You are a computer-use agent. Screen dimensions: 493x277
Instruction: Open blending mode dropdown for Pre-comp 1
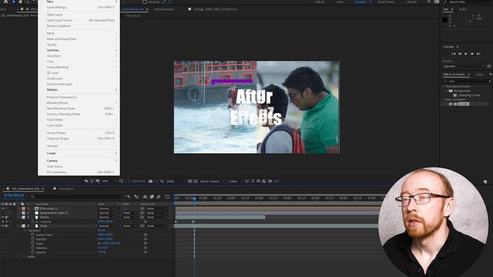click(x=106, y=209)
